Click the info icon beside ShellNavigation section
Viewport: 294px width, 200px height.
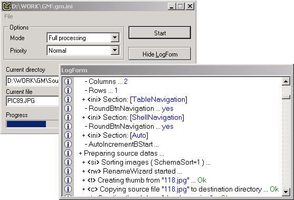[x=68, y=117]
